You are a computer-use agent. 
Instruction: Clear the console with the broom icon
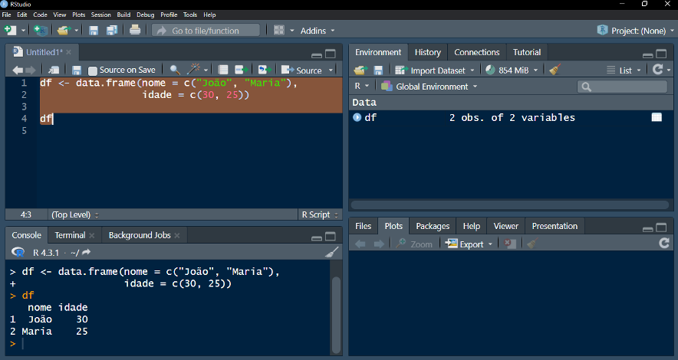tap(331, 252)
